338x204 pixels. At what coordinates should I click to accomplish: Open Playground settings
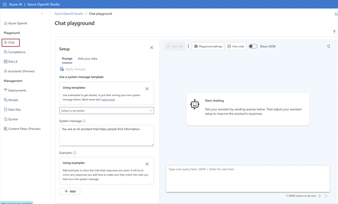coord(208,46)
